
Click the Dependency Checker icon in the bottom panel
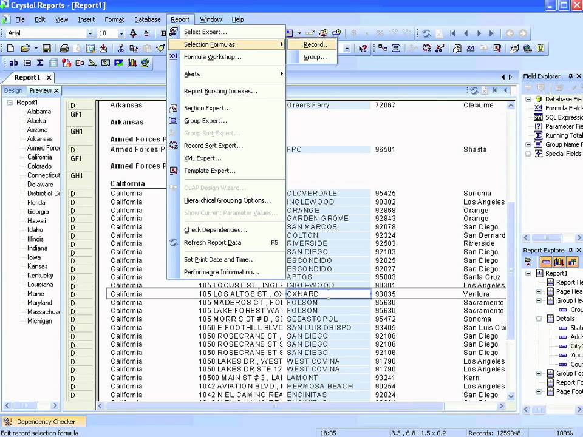[x=7, y=421]
